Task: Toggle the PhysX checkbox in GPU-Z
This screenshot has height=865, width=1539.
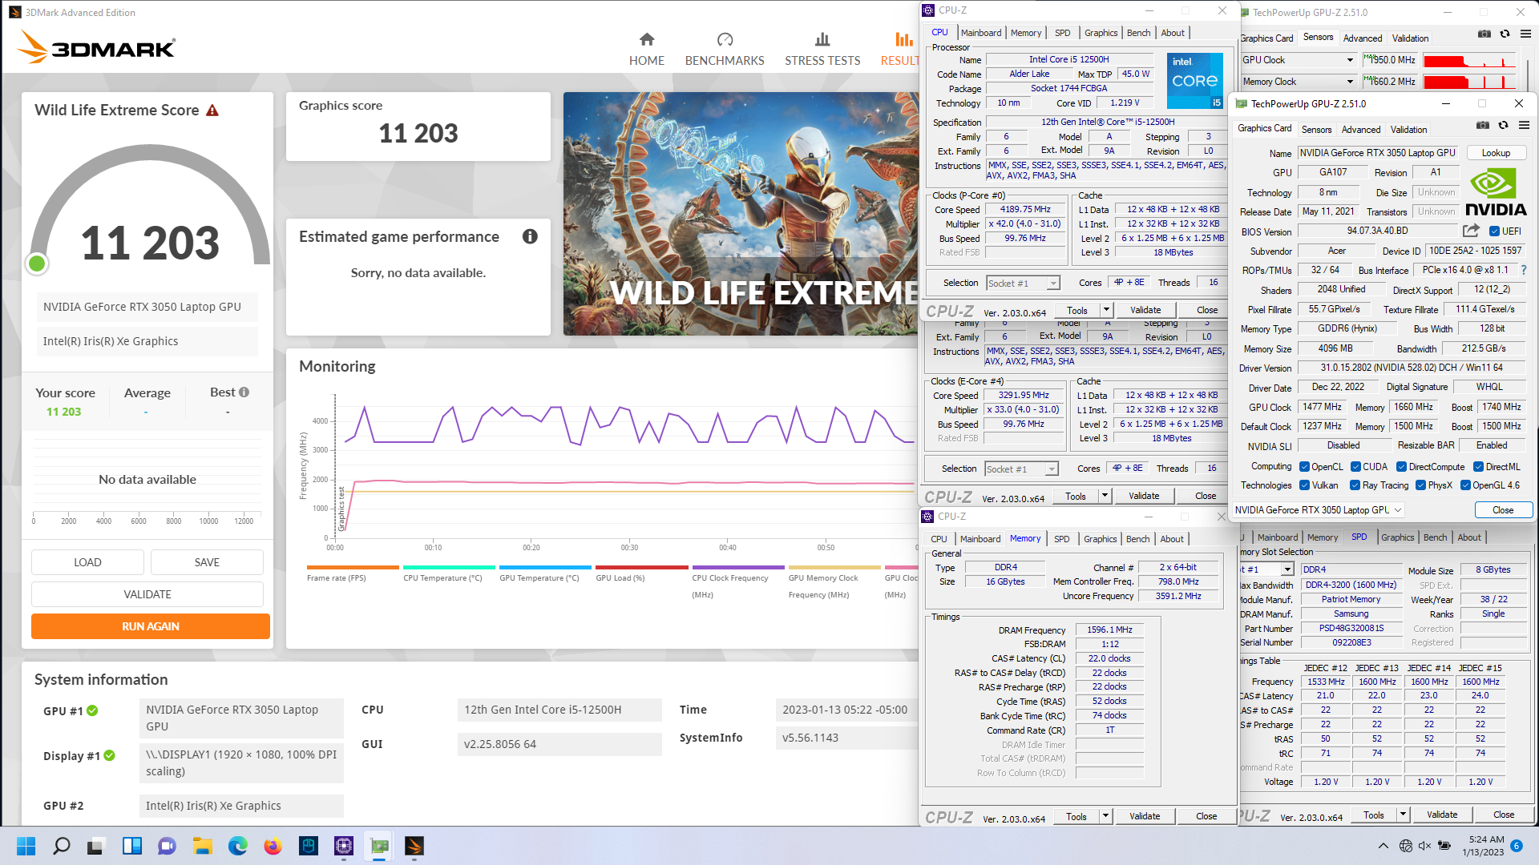Action: [x=1420, y=485]
